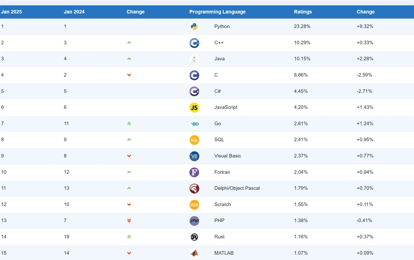Click the orange Scratch logo icon

tap(194, 205)
